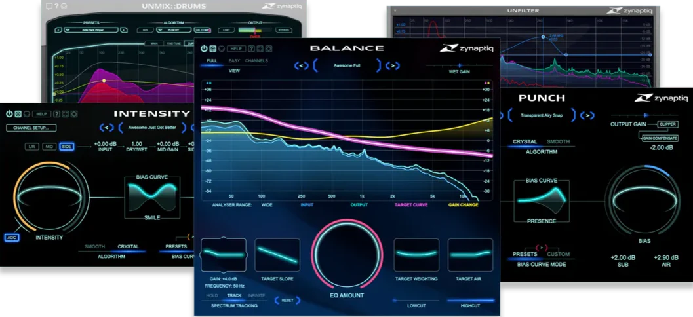Open the presets dropdown in Unmix::Drums
Screen dimensions: 693x317
[91, 30]
